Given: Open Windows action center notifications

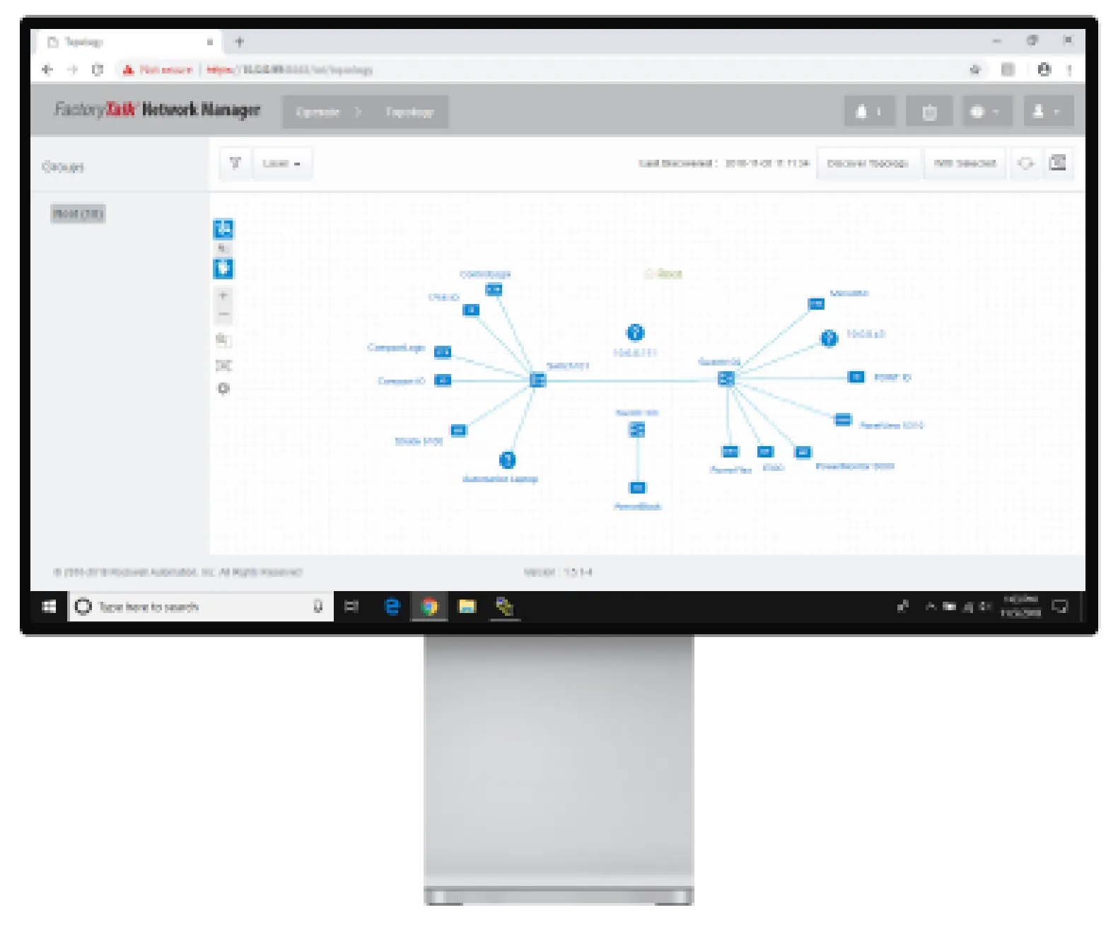Looking at the screenshot, I should 1060,607.
